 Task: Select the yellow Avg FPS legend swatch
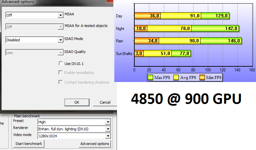tap(176, 78)
